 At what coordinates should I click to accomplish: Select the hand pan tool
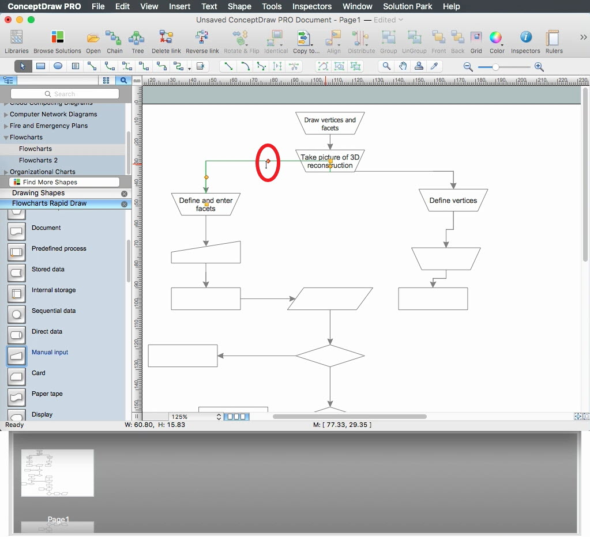pyautogui.click(x=403, y=66)
